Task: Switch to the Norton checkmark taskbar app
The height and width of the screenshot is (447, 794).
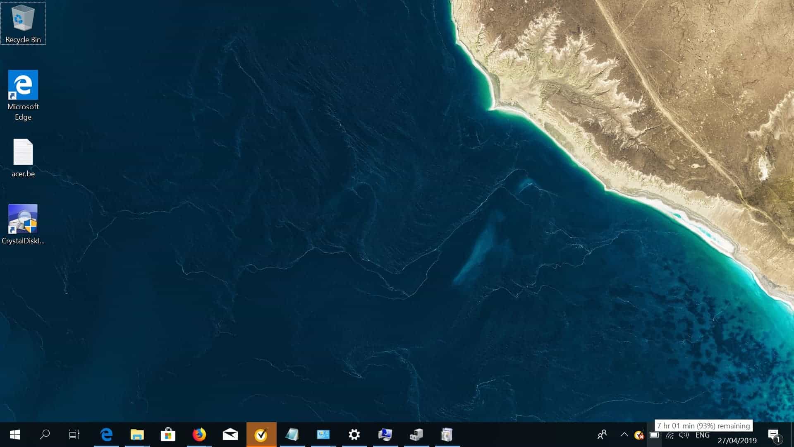Action: [x=261, y=435]
